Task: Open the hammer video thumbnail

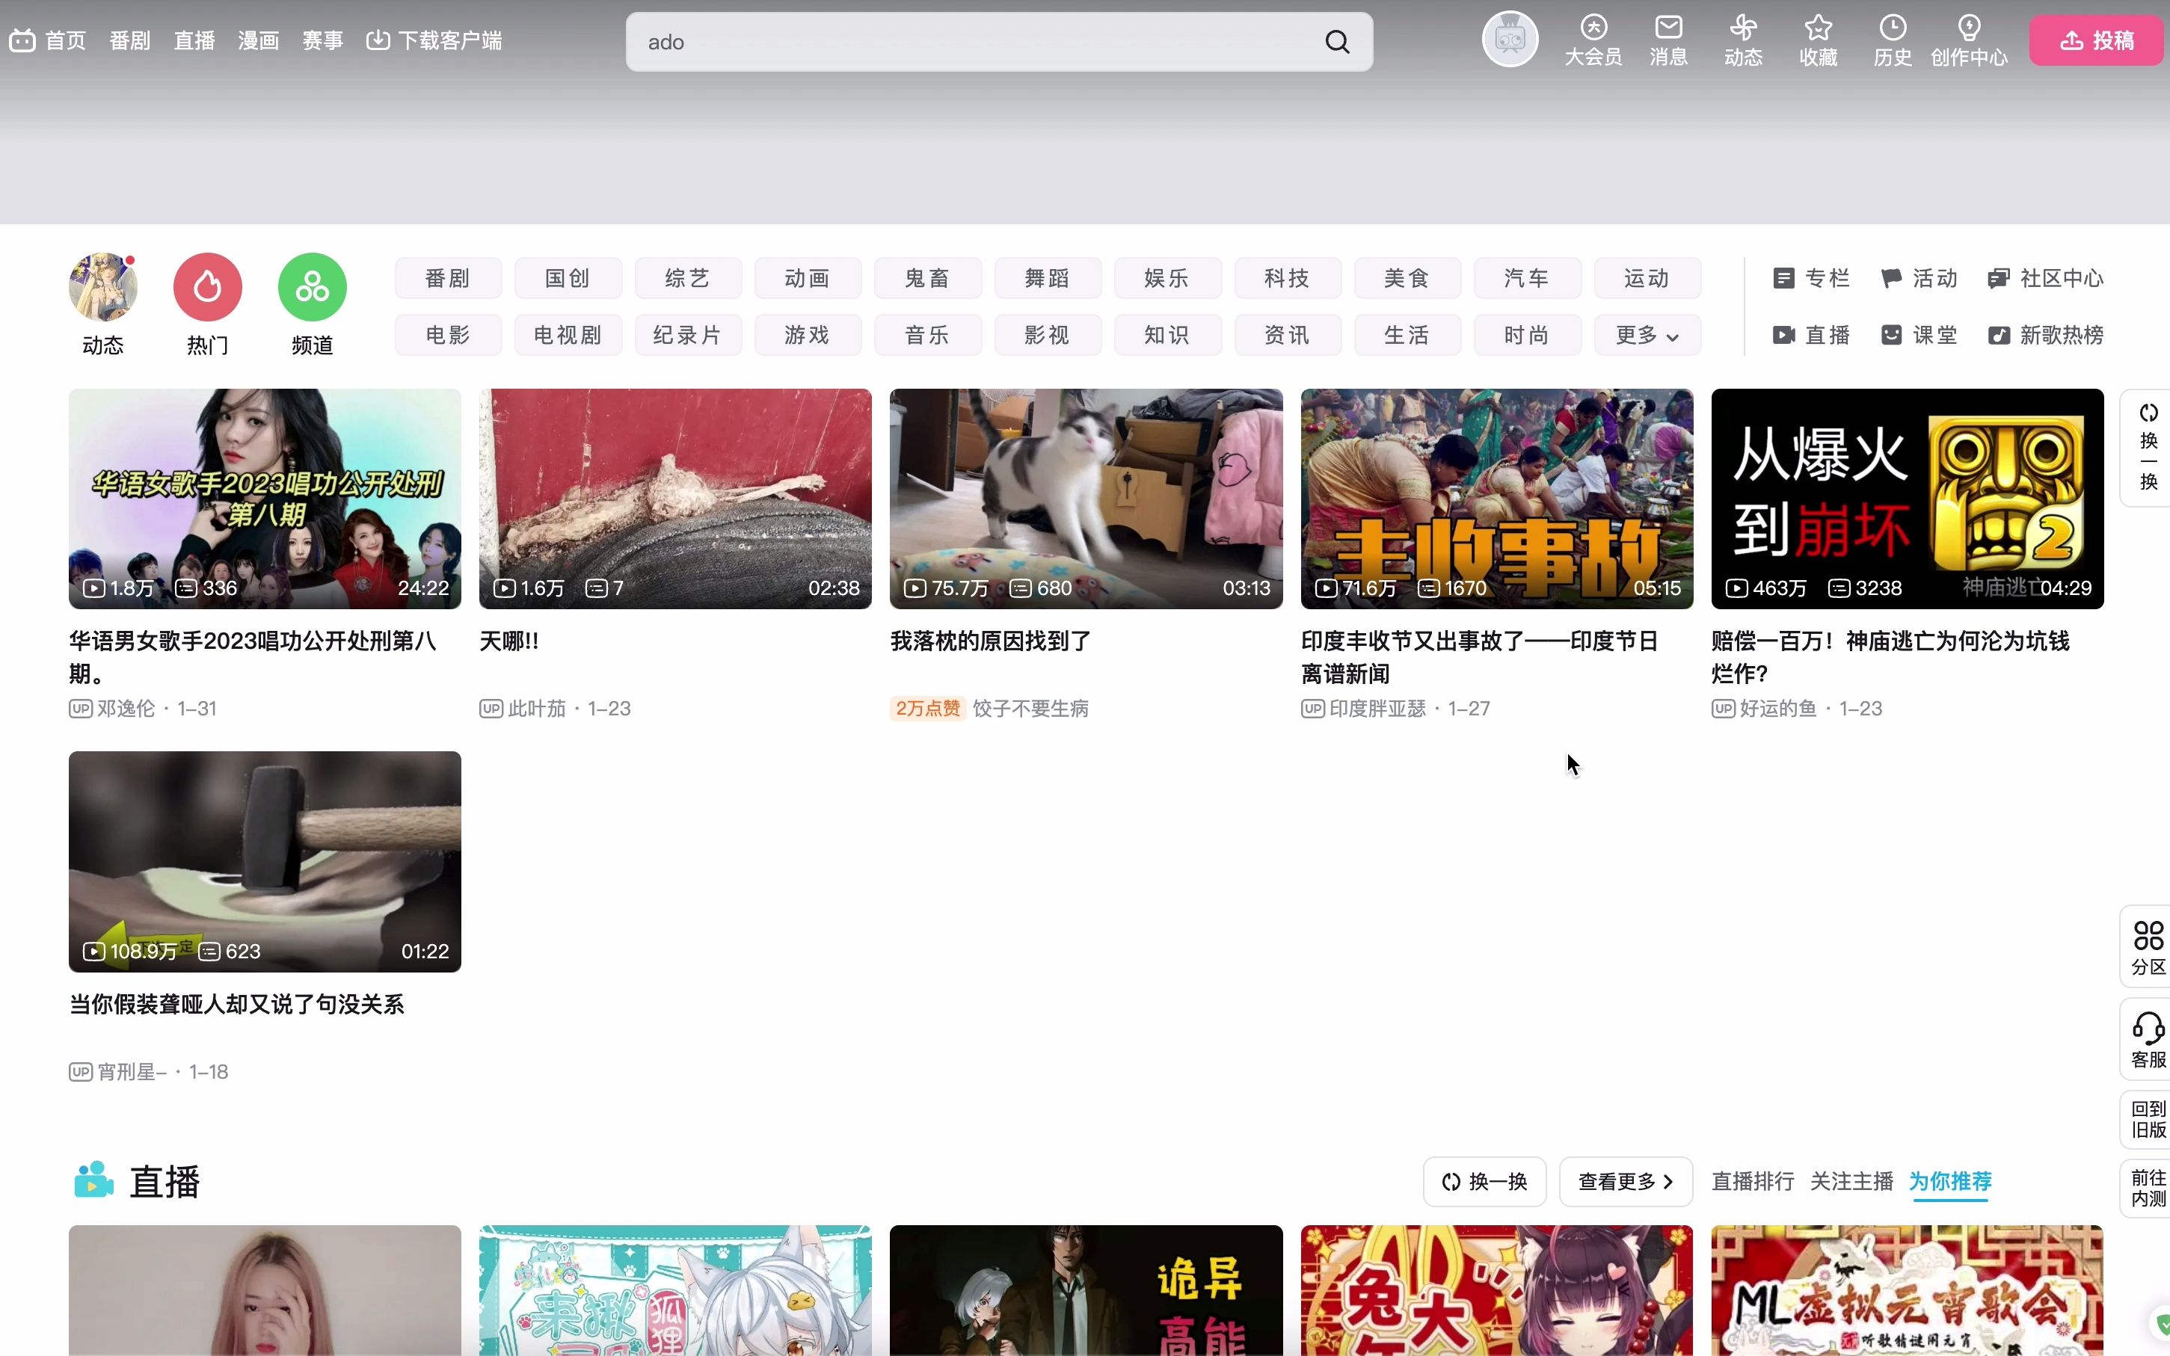Action: [265, 862]
